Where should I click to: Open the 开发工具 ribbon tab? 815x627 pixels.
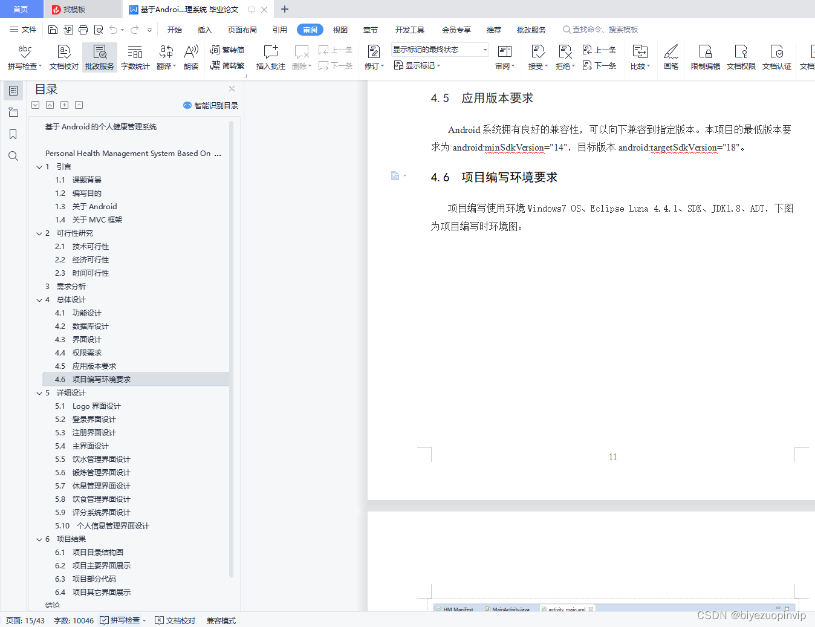(410, 30)
